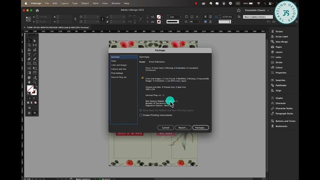
Task: Click the Apple menu icon
Action: [x=26, y=3]
